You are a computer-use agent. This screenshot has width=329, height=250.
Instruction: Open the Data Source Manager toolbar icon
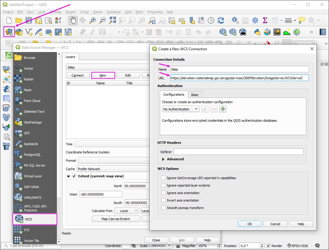click(9, 32)
